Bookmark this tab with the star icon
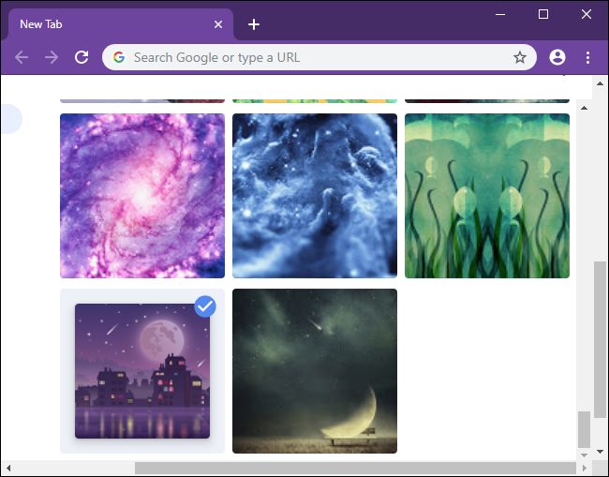609x477 pixels. pyautogui.click(x=520, y=57)
